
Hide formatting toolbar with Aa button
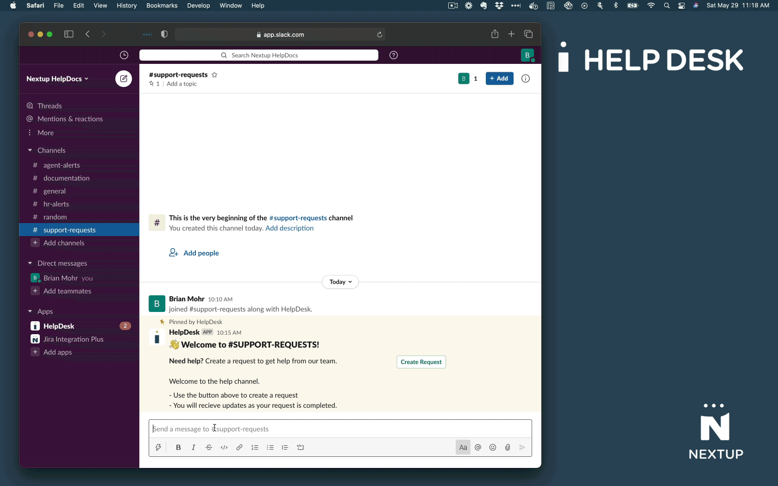tap(463, 448)
